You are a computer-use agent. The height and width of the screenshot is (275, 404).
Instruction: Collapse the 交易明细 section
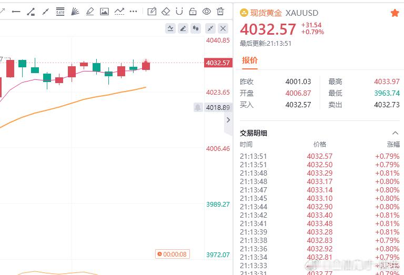point(395,133)
